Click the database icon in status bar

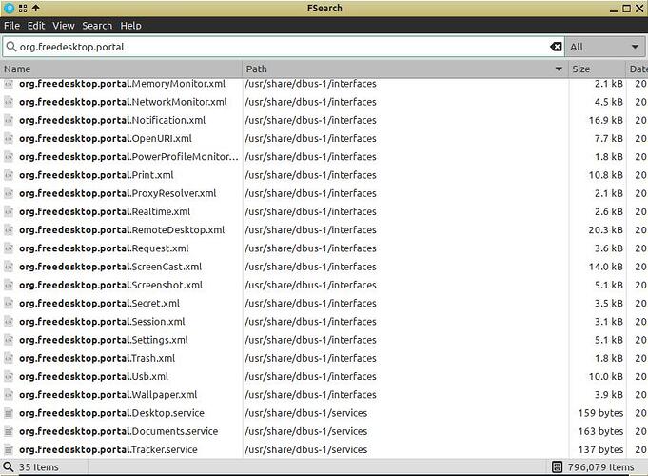(557, 466)
